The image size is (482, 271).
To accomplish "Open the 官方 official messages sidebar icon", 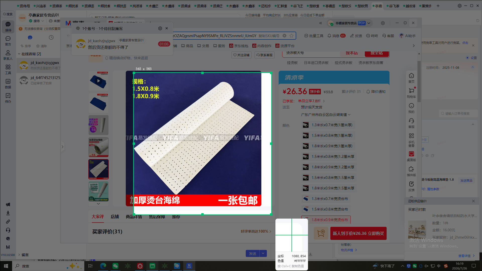I will [8, 41].
